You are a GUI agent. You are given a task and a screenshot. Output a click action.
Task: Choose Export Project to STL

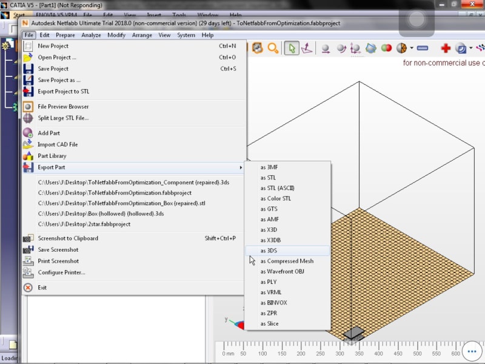[134, 92]
